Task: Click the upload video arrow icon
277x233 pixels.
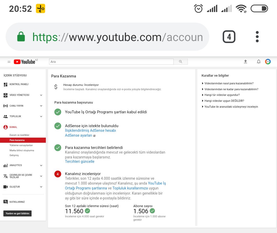Action: 245,62
